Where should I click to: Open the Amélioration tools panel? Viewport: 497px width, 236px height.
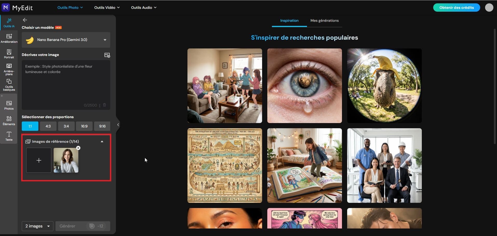click(9, 38)
